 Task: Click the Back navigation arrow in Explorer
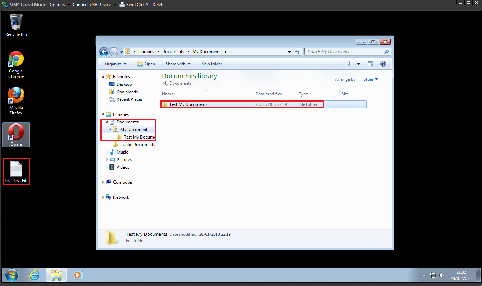tap(104, 52)
